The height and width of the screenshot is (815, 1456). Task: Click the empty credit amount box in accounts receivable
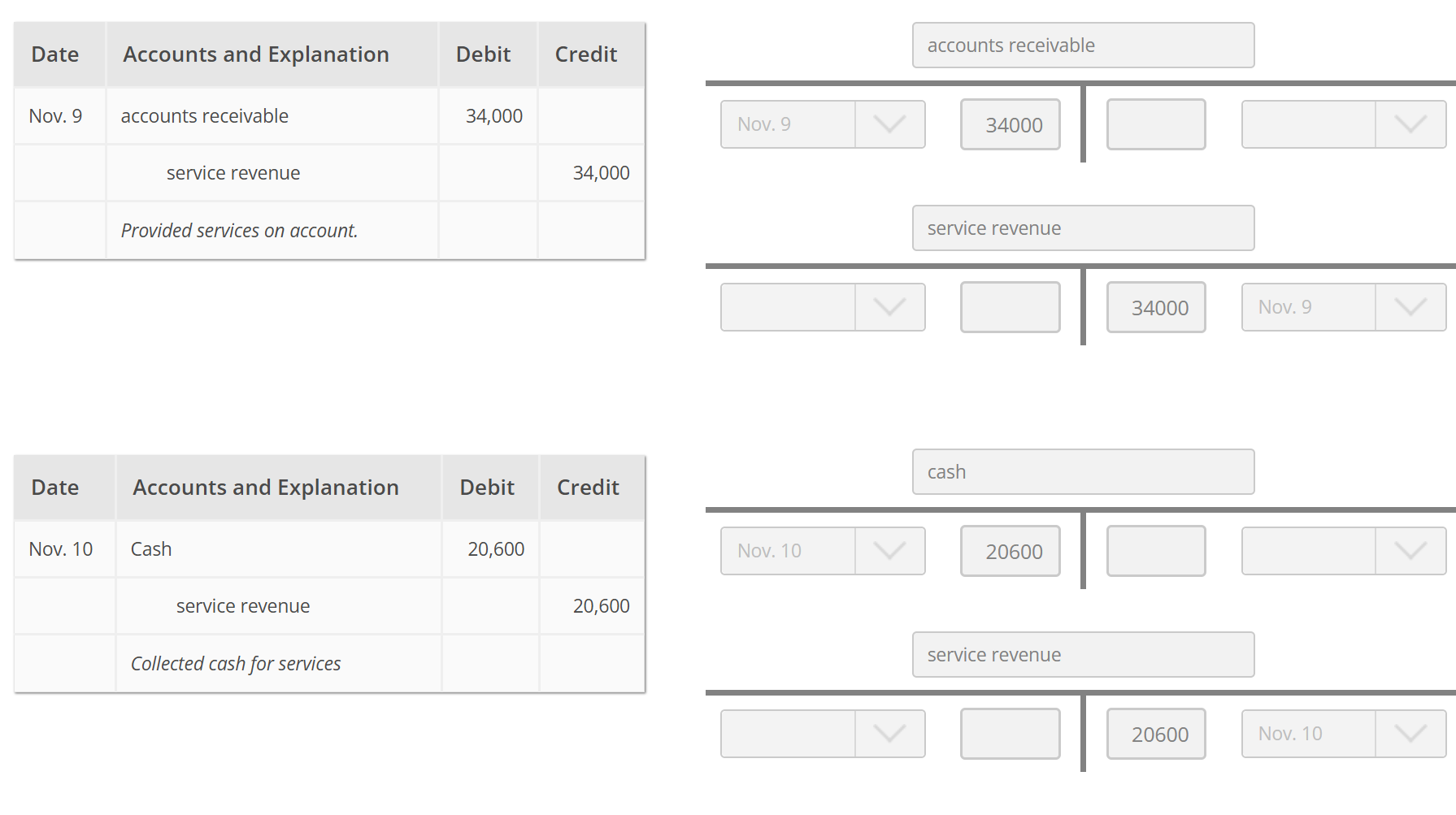pos(1156,124)
